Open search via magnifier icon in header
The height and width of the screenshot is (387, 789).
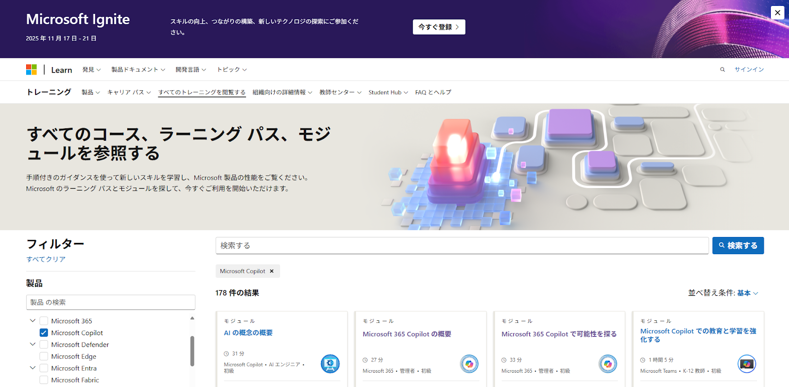[722, 70]
